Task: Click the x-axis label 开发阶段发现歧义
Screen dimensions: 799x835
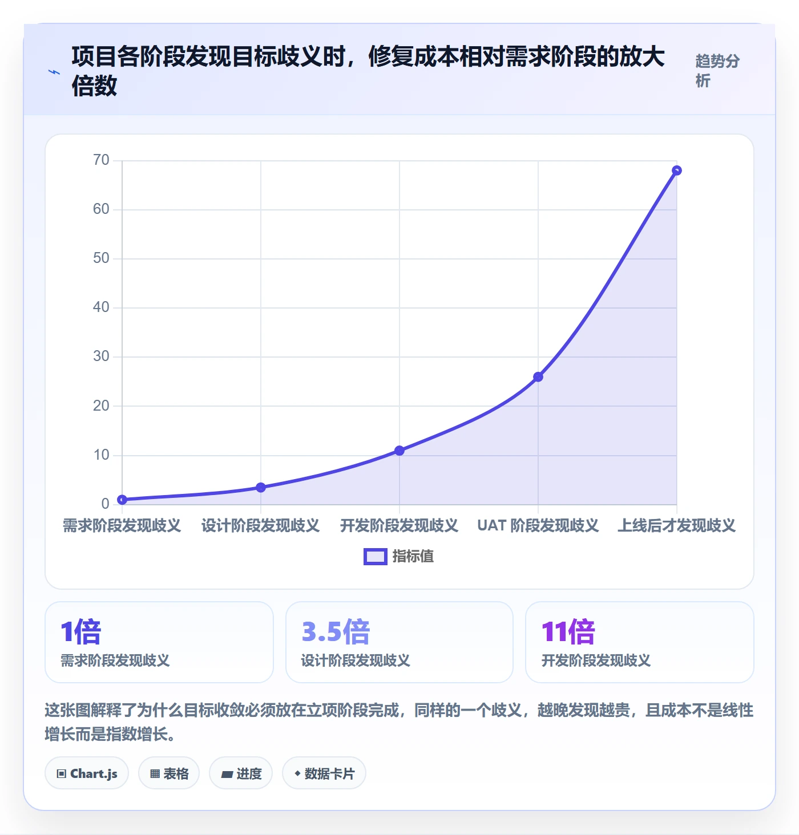Action: pos(399,525)
